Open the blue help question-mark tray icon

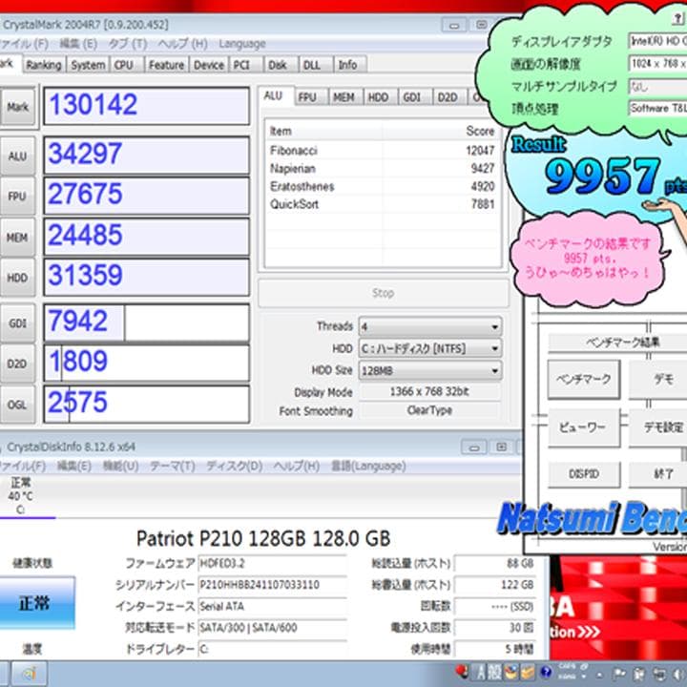546,672
